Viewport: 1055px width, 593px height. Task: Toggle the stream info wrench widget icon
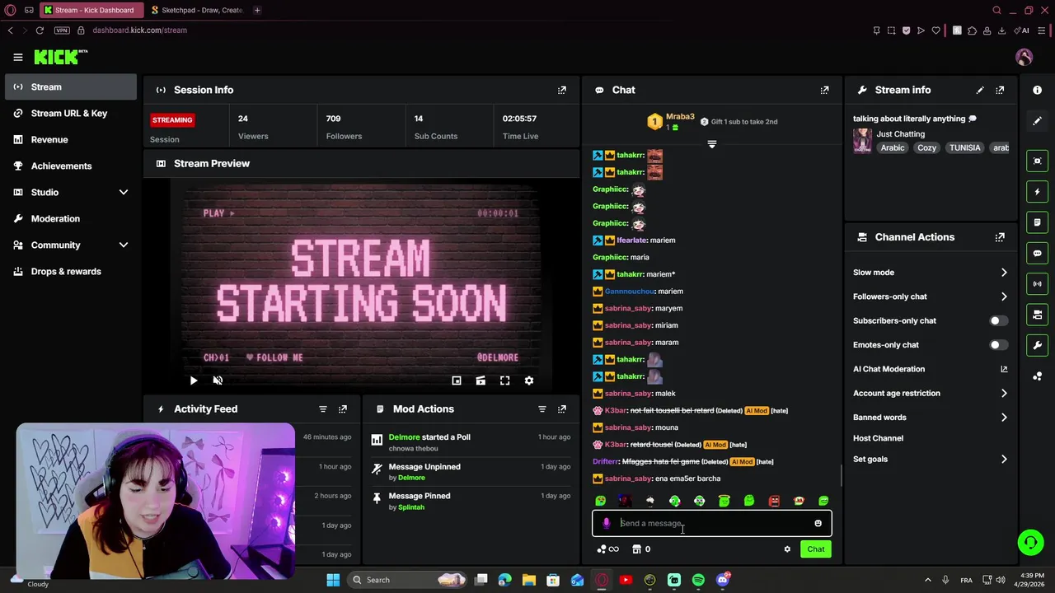(x=1038, y=345)
